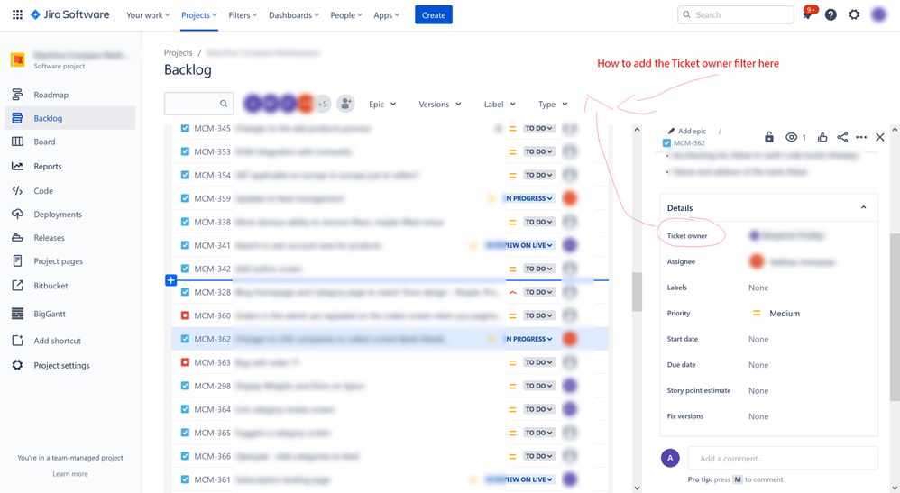The height and width of the screenshot is (493, 900).
Task: Go to Board in the sidebar
Action: click(44, 142)
